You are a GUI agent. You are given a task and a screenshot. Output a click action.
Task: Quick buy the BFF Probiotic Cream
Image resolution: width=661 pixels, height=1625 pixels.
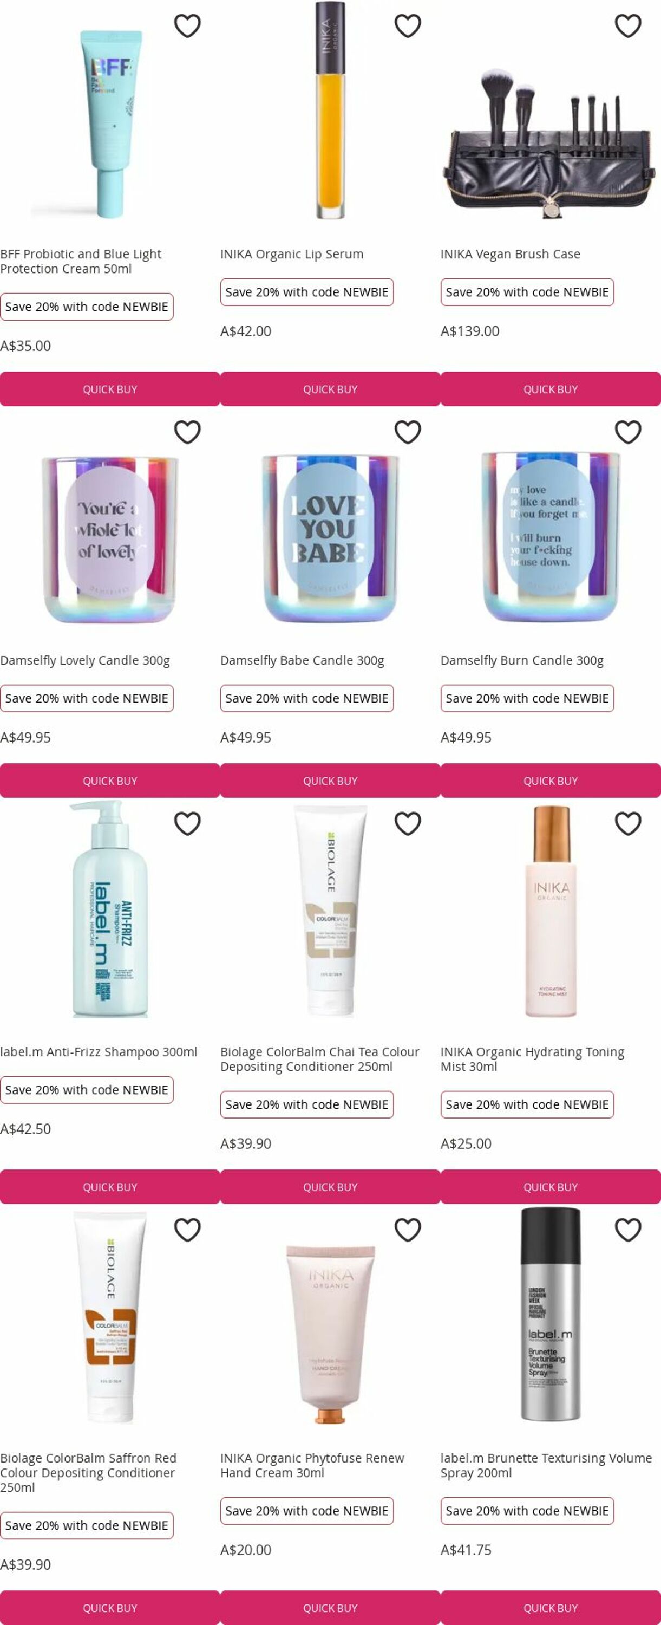point(110,389)
